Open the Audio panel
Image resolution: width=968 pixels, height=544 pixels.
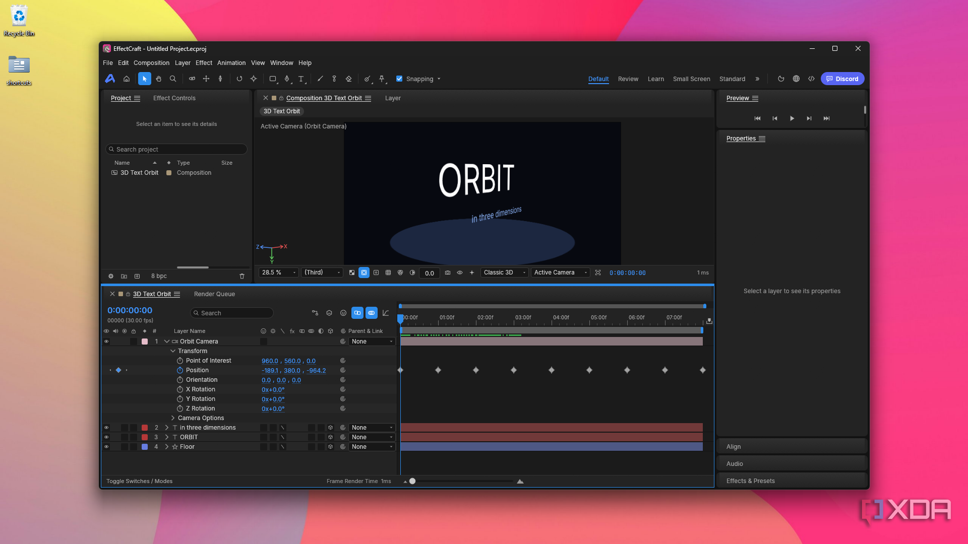(735, 464)
